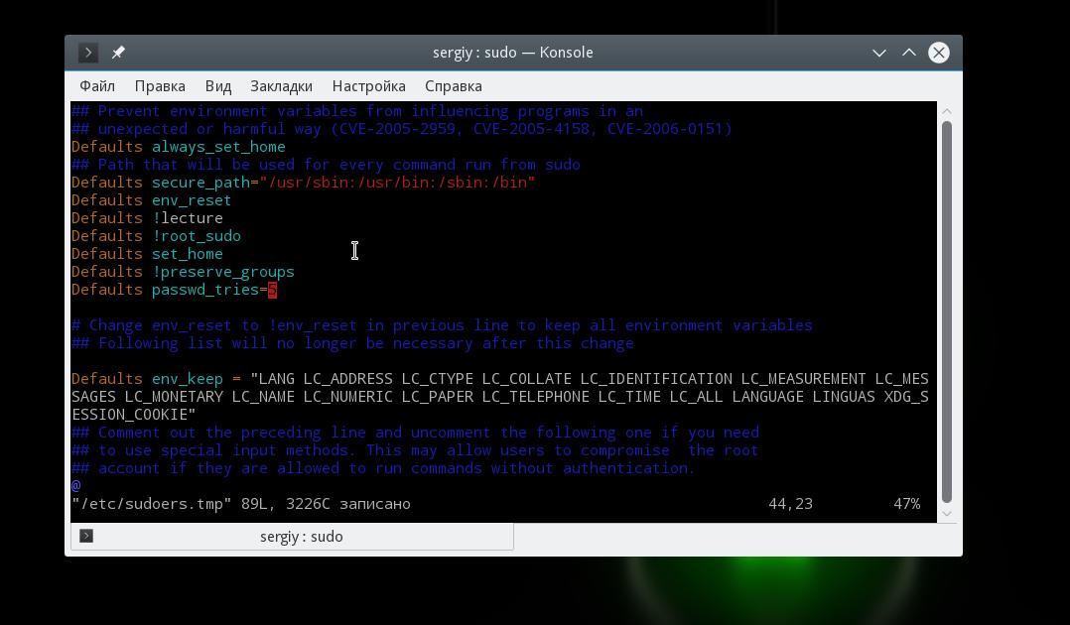Open the Правка menu
Image resolution: width=1070 pixels, height=625 pixels.
pos(160,86)
